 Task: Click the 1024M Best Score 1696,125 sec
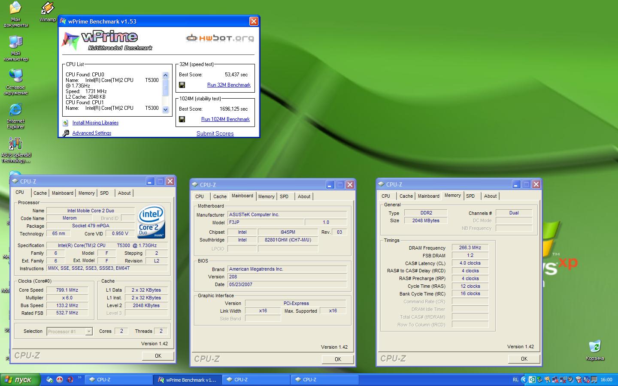click(x=234, y=109)
